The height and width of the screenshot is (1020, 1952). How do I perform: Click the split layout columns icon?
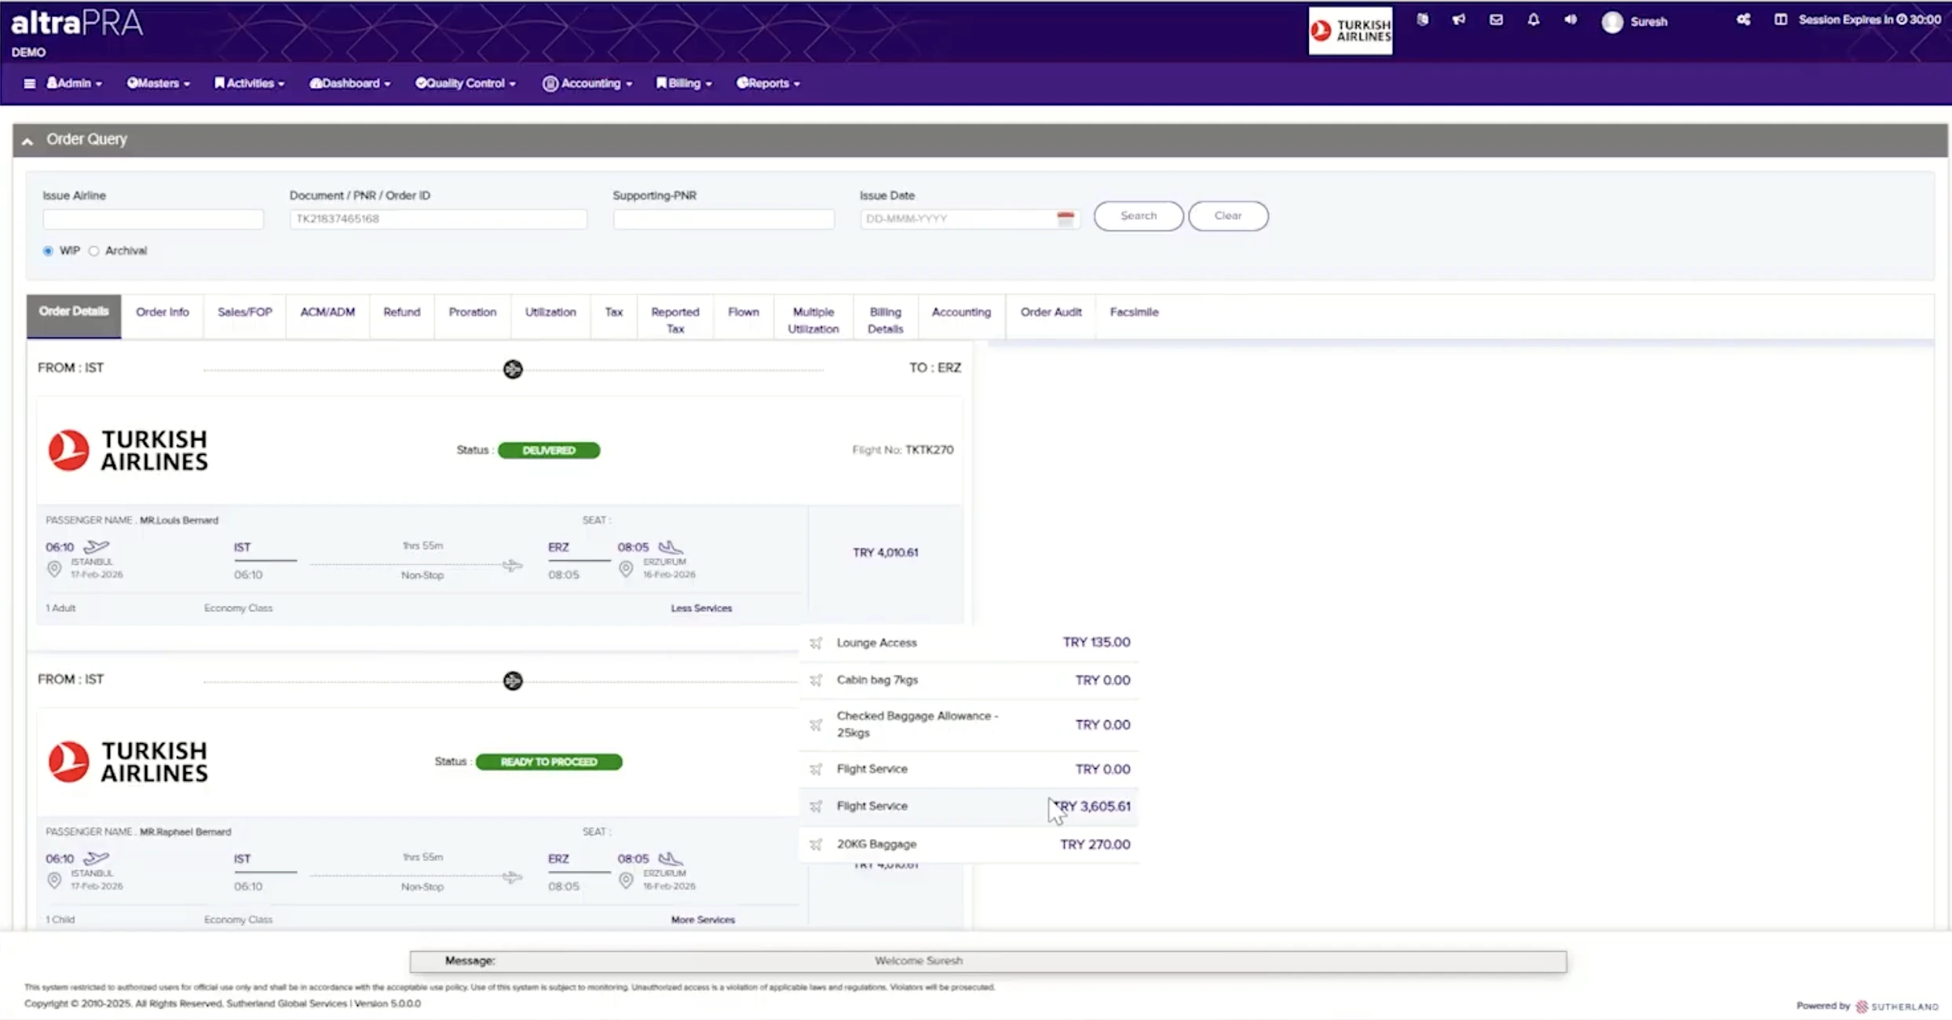point(1780,20)
